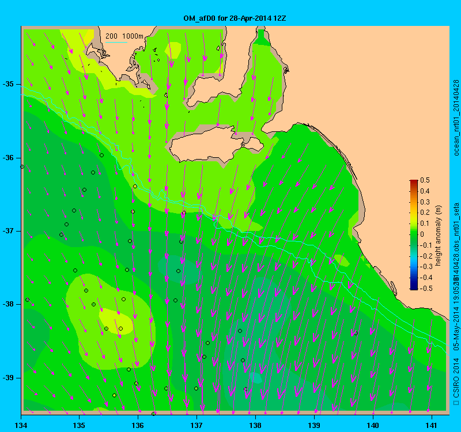Click the vertical "ocean_nrt01_20140428" text
The height and width of the screenshot is (432, 461).
(x=456, y=118)
